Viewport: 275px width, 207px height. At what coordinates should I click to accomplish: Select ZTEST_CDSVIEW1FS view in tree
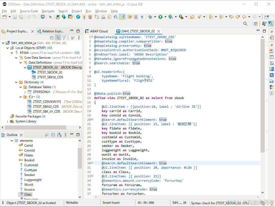pyautogui.click(x=47, y=101)
